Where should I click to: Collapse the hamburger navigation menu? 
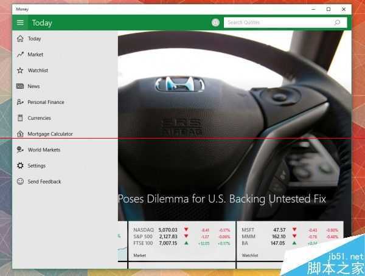[20, 22]
